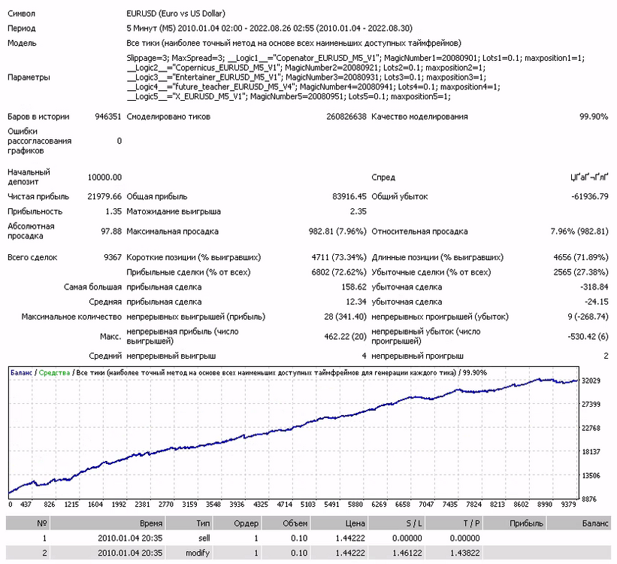Click the Объем column header
617x564 pixels.
(286, 523)
